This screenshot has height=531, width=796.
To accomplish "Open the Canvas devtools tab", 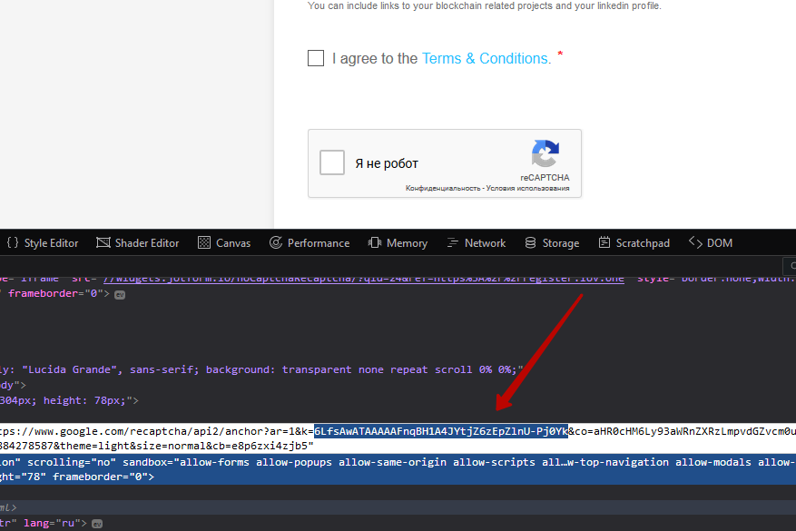I will tap(224, 243).
